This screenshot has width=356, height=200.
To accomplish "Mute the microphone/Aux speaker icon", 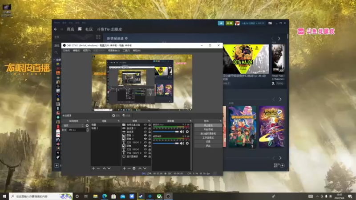I will [182, 132].
